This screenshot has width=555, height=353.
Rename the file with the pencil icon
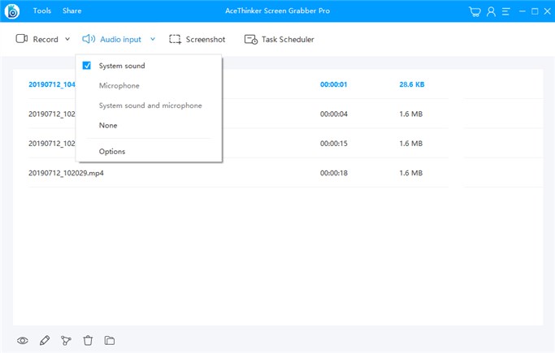coord(45,341)
